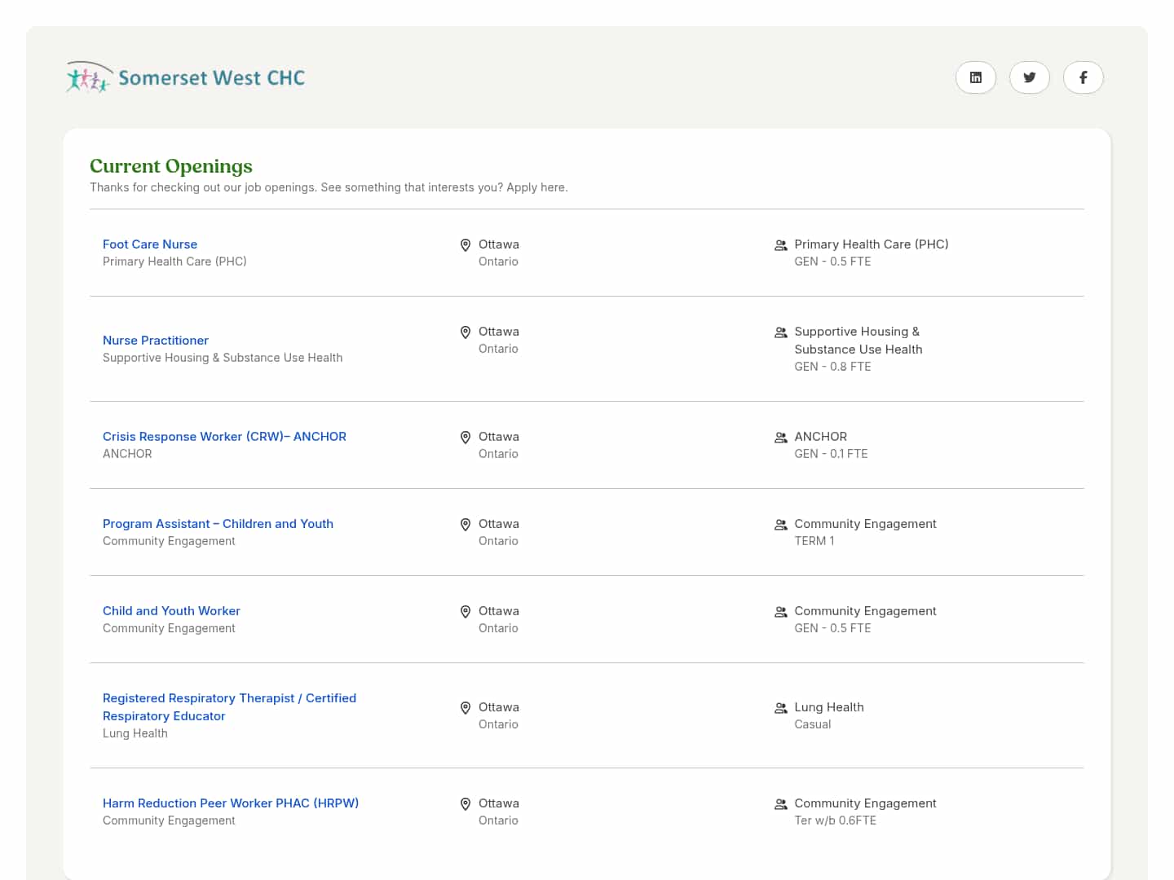Image resolution: width=1174 pixels, height=880 pixels.
Task: Click the Current Openings heading
Action: coord(171,166)
